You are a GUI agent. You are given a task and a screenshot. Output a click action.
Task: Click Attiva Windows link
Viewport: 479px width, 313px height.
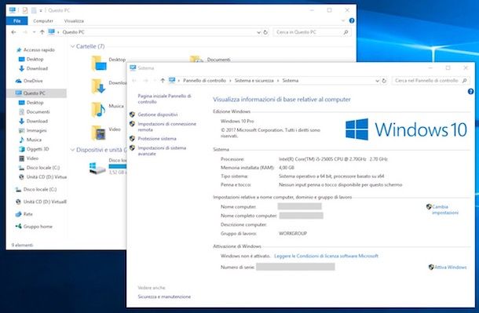451,268
